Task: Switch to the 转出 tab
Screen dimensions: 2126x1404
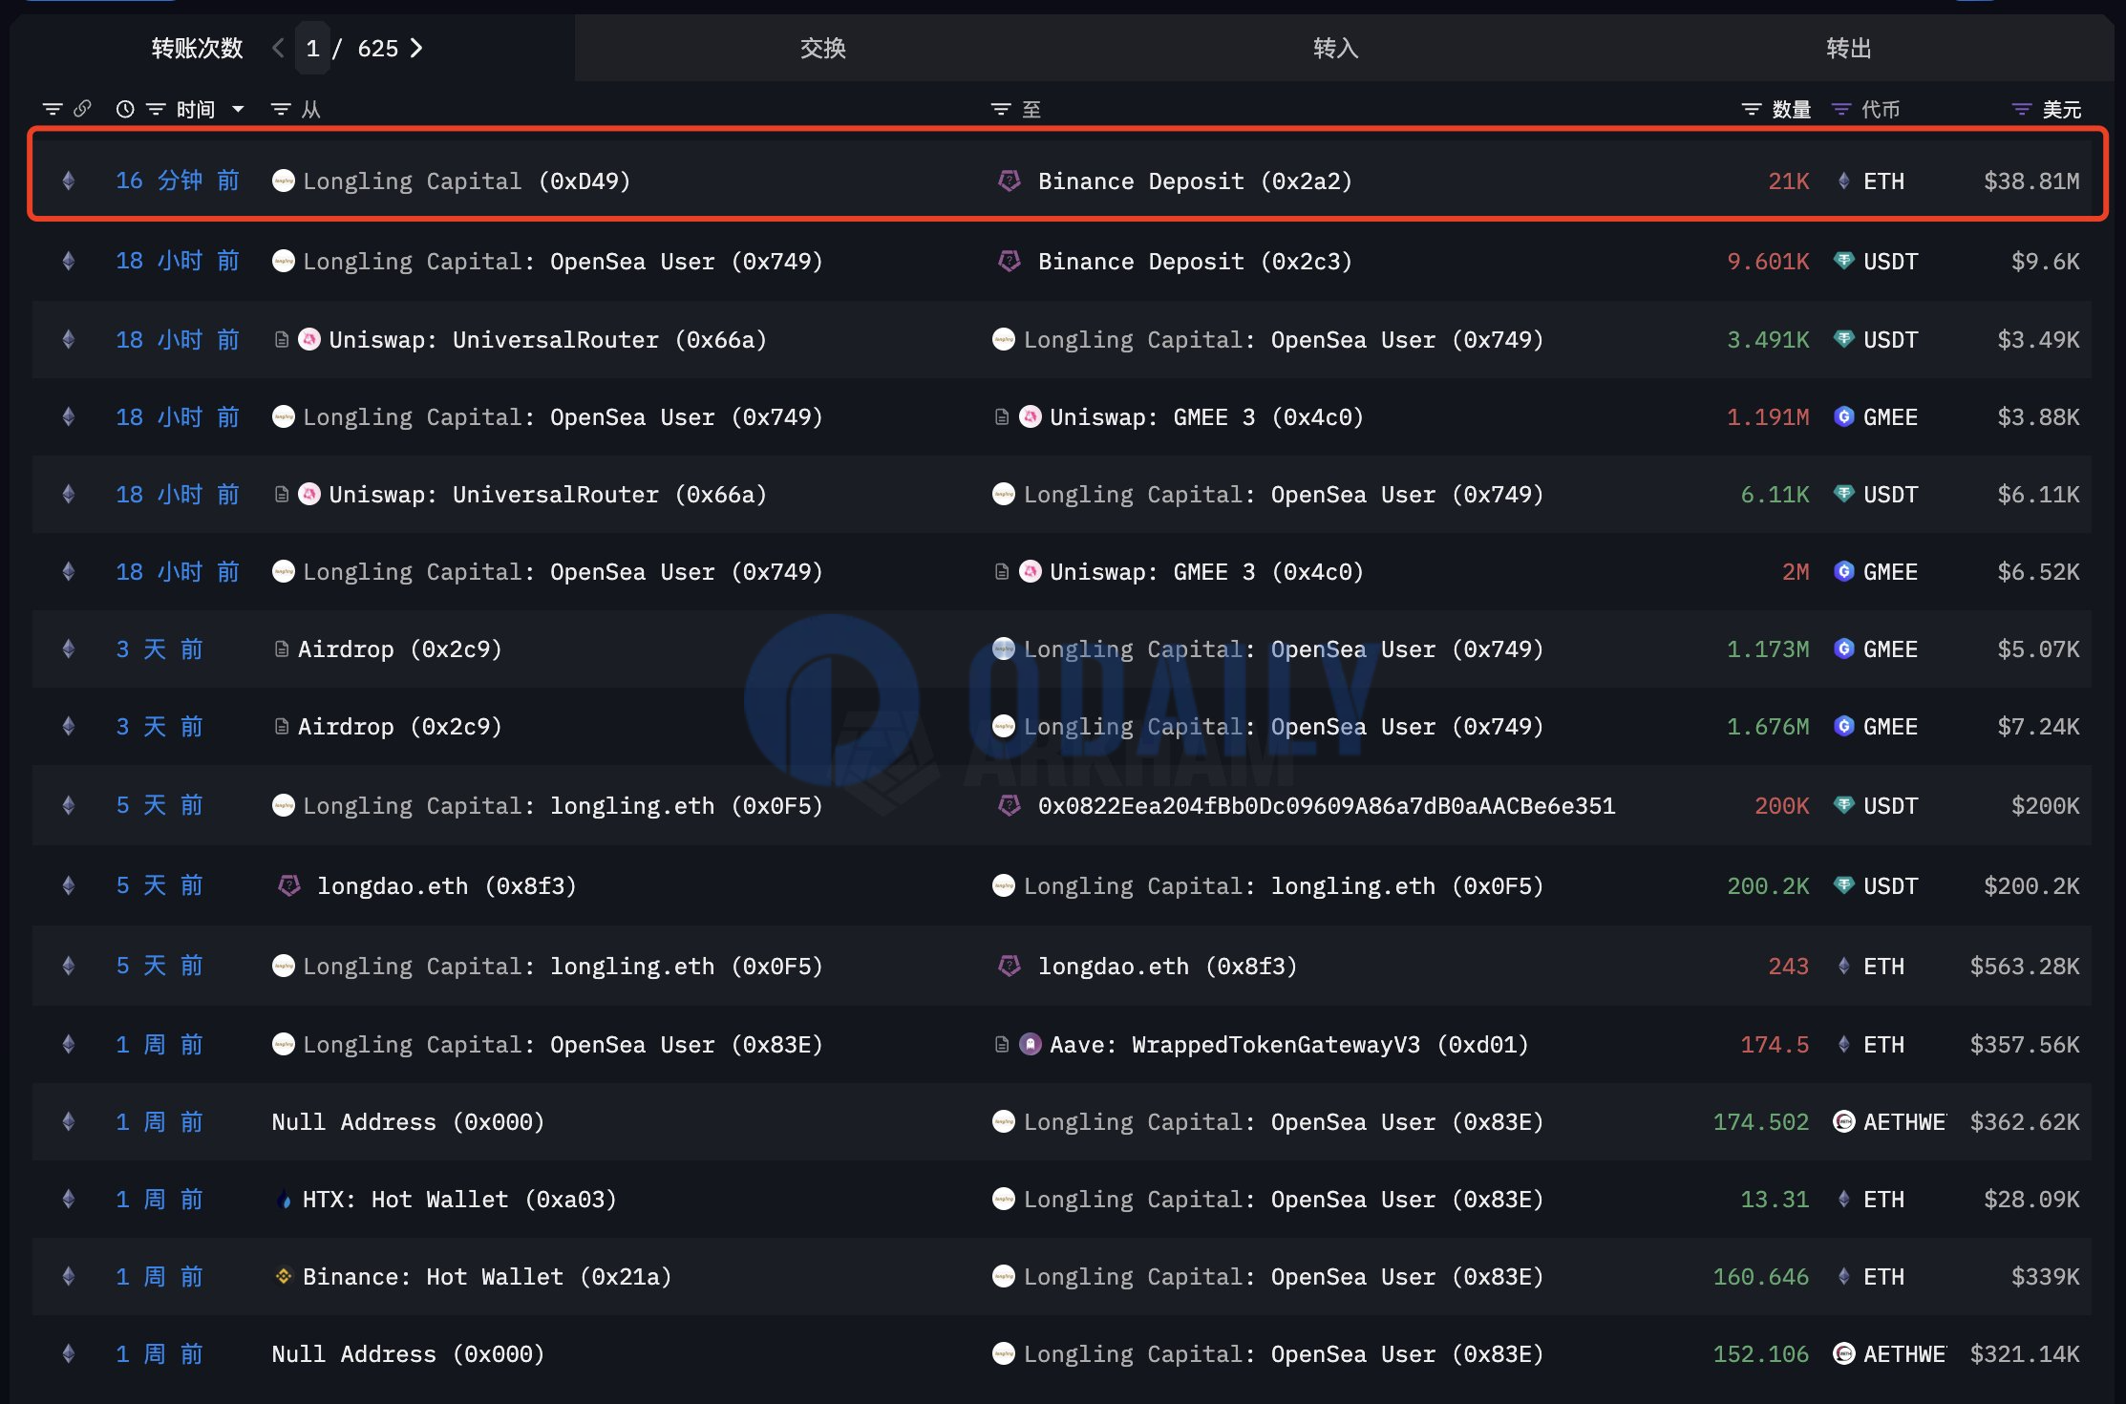Action: [1848, 49]
